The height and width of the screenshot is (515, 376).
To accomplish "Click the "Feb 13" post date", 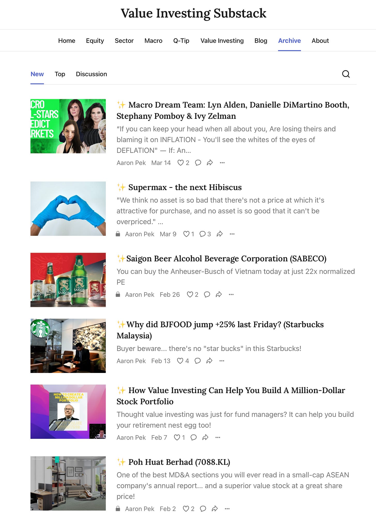I will click(x=161, y=361).
